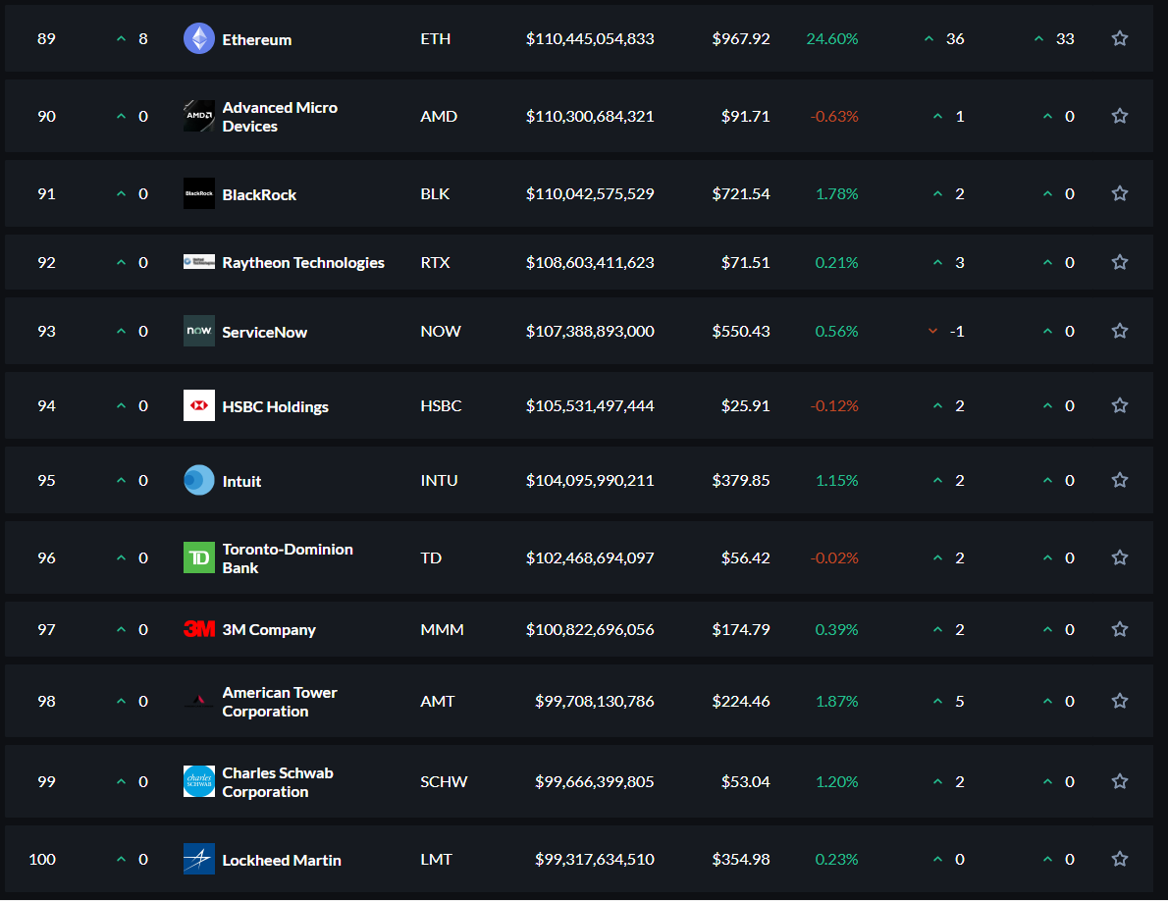Click the Charles Schwab logo icon
1168x901 pixels.
[x=199, y=781]
